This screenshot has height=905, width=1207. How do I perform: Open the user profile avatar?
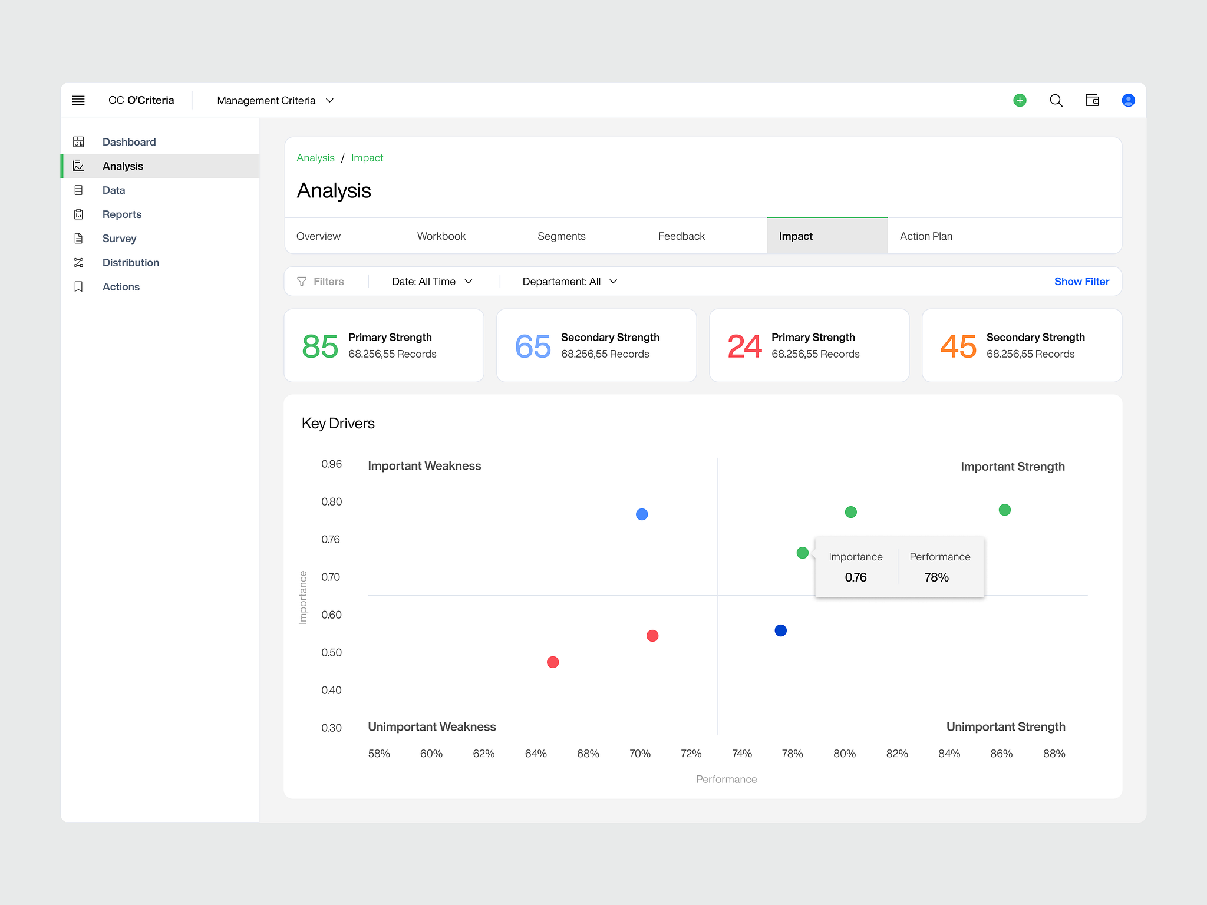pos(1128,100)
